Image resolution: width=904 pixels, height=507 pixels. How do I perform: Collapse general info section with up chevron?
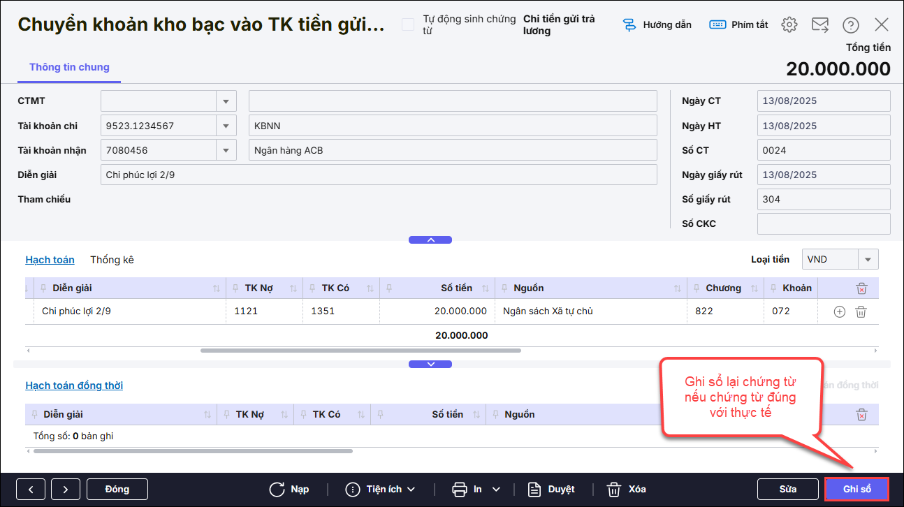[x=430, y=240]
